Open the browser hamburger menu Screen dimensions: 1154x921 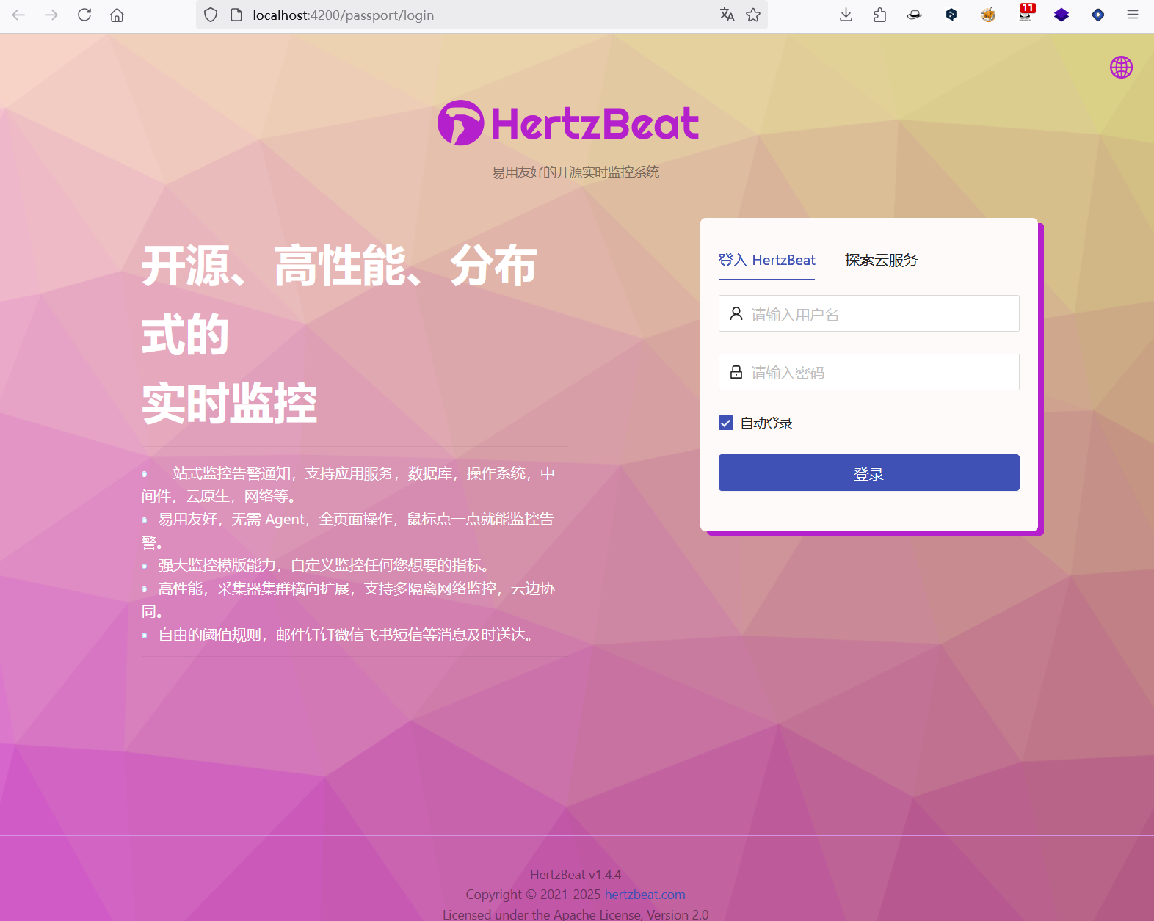pyautogui.click(x=1133, y=15)
